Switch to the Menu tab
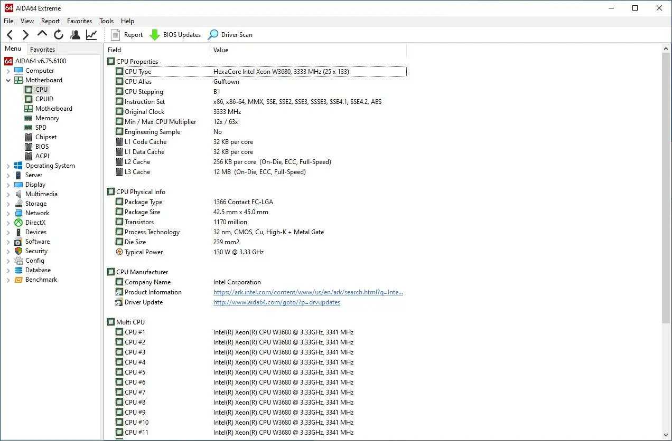The image size is (672, 441). coord(13,49)
